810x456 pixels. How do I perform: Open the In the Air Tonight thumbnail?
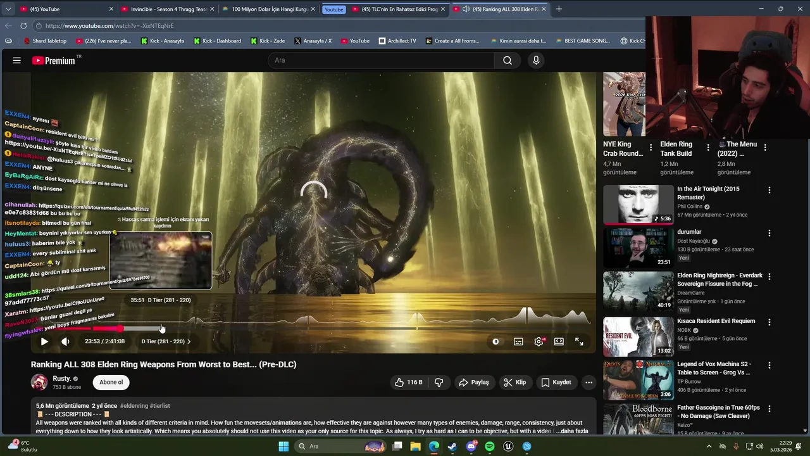[x=638, y=204]
